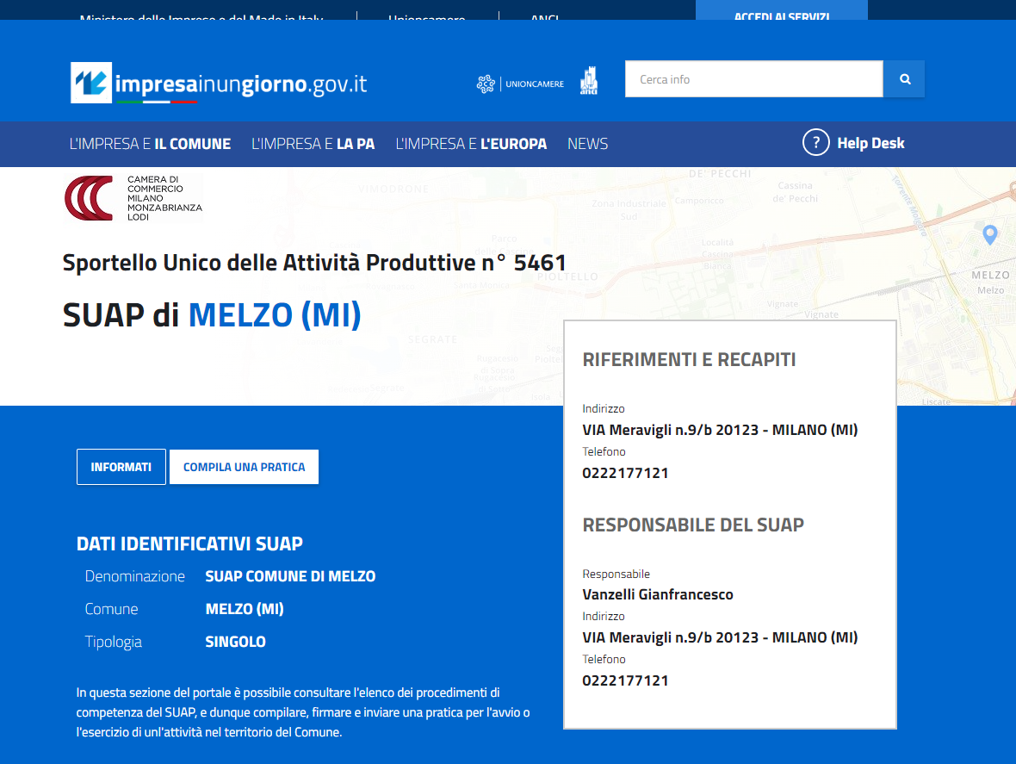This screenshot has height=764, width=1016.
Task: Click the impresainungiorno.gov.it logo
Action: coord(219,83)
